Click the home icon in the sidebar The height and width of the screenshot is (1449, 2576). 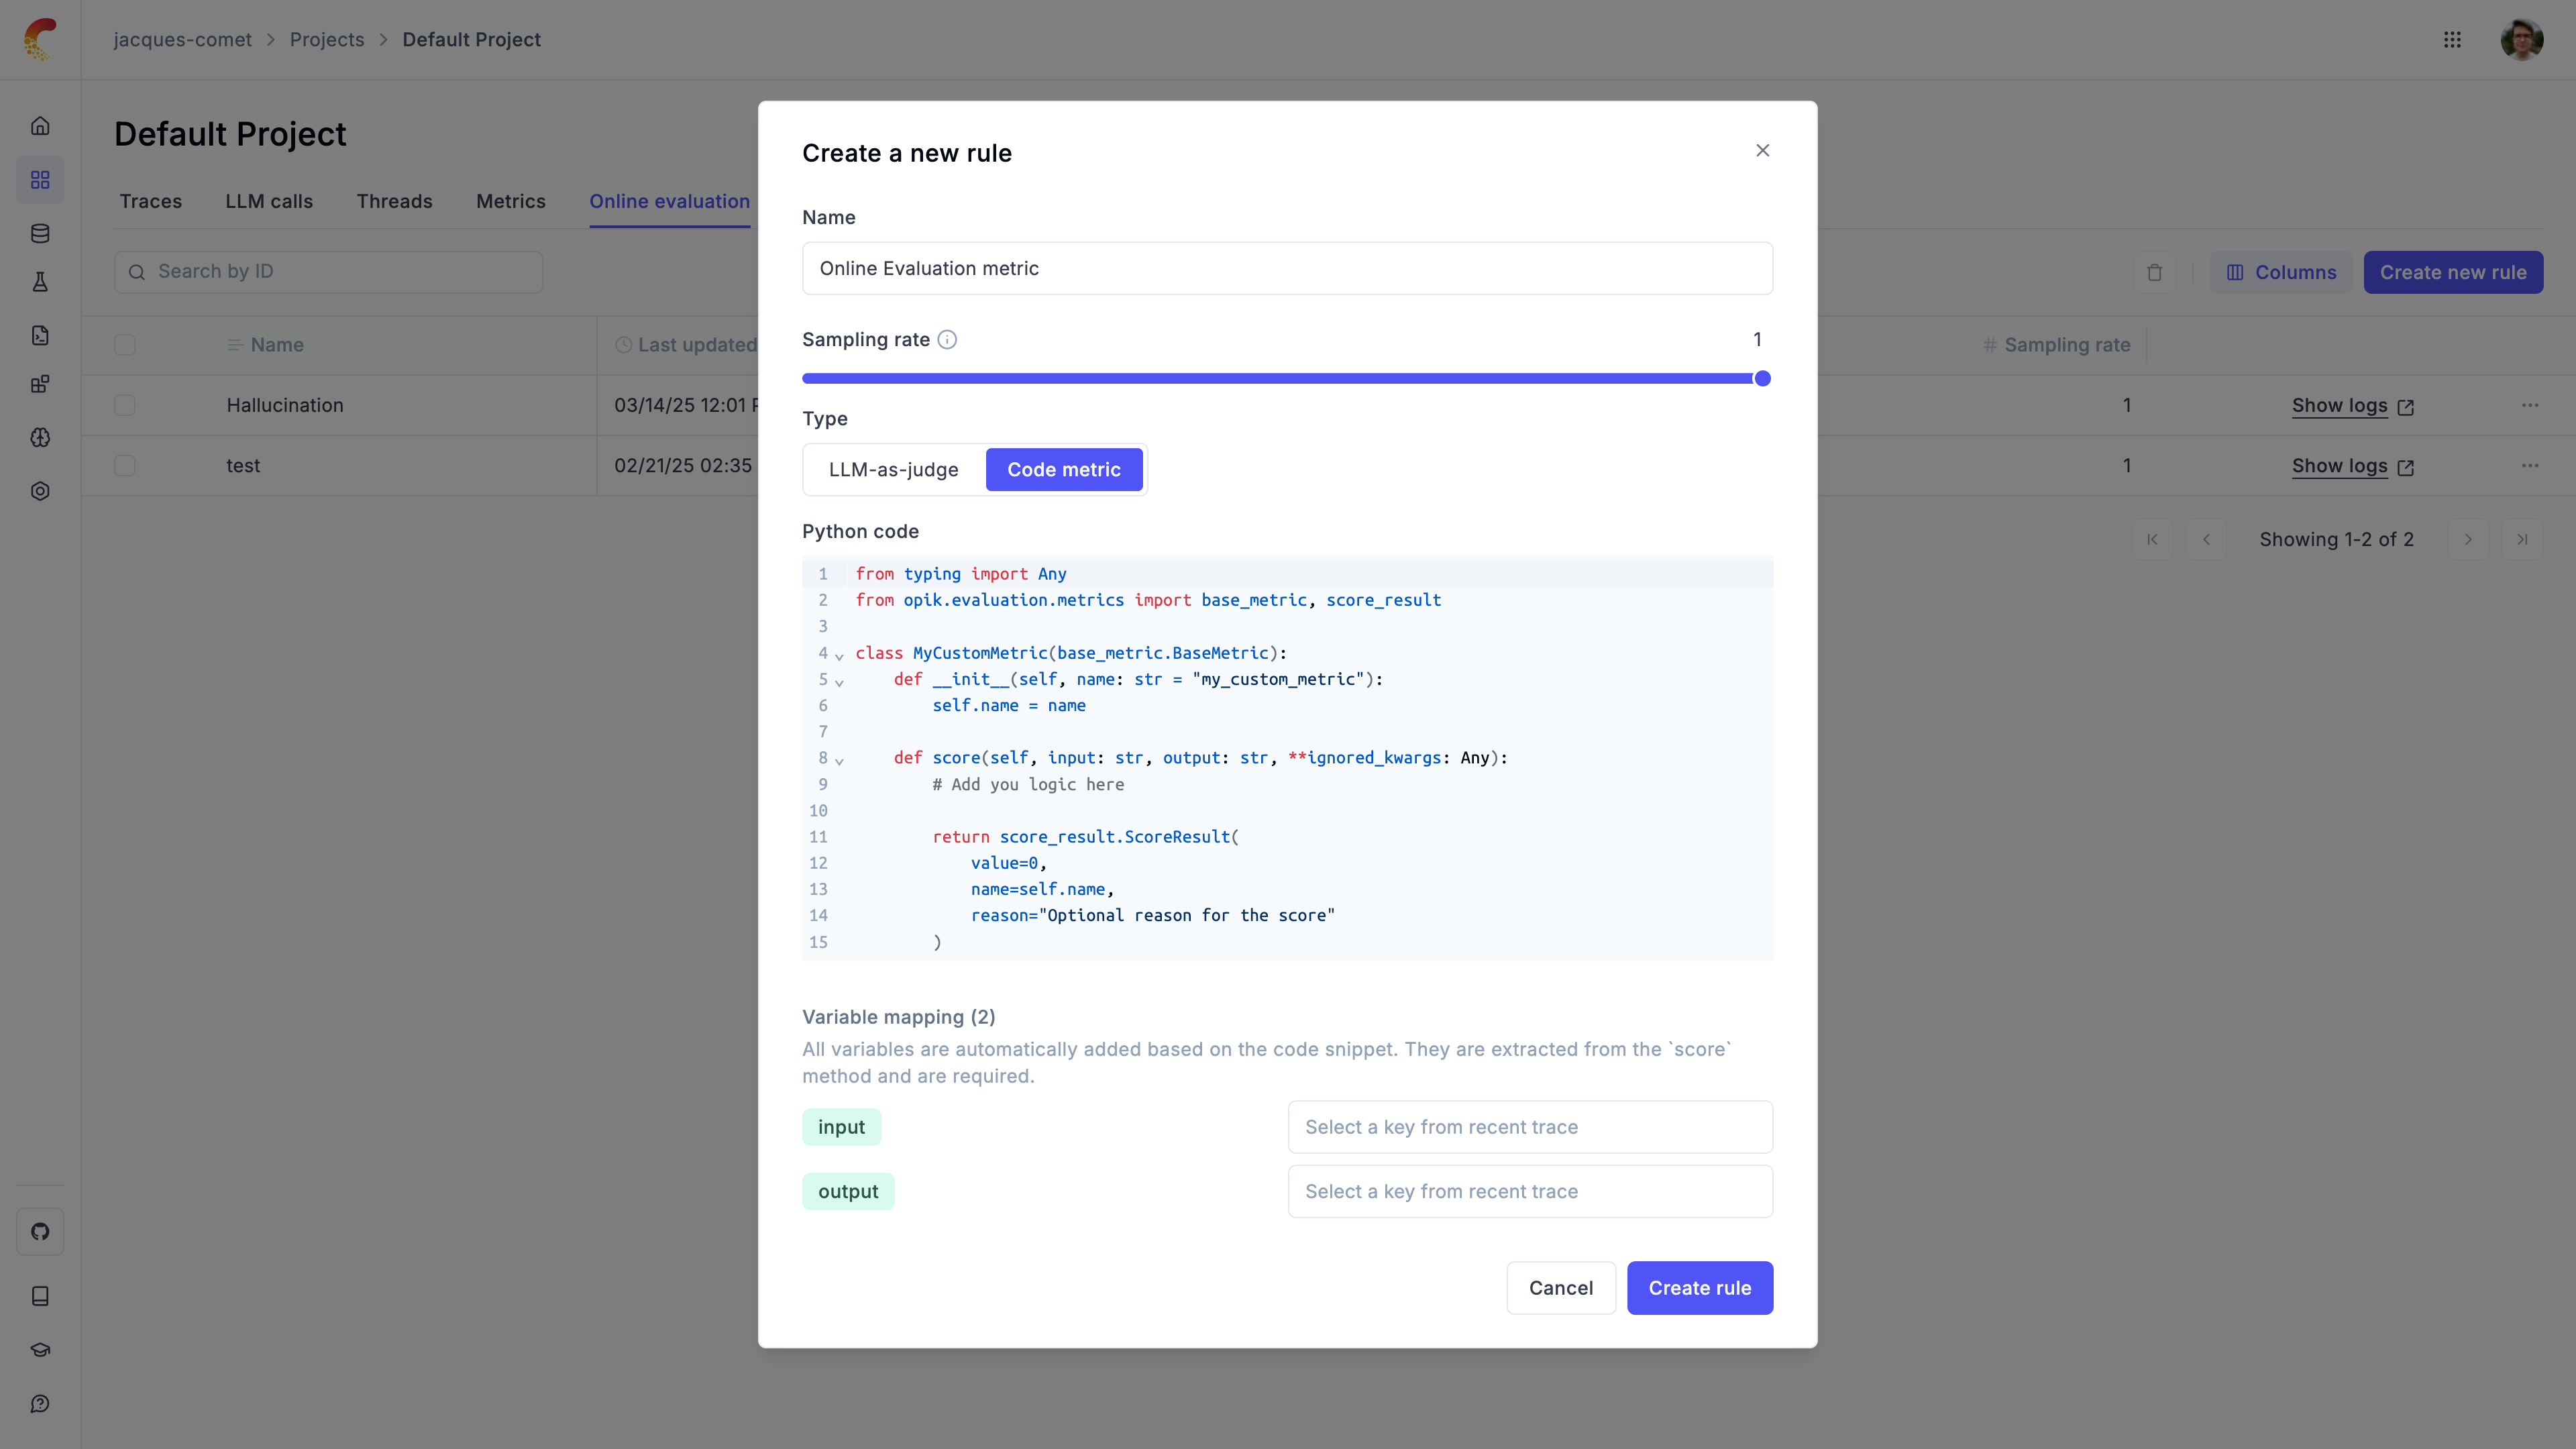click(x=40, y=126)
